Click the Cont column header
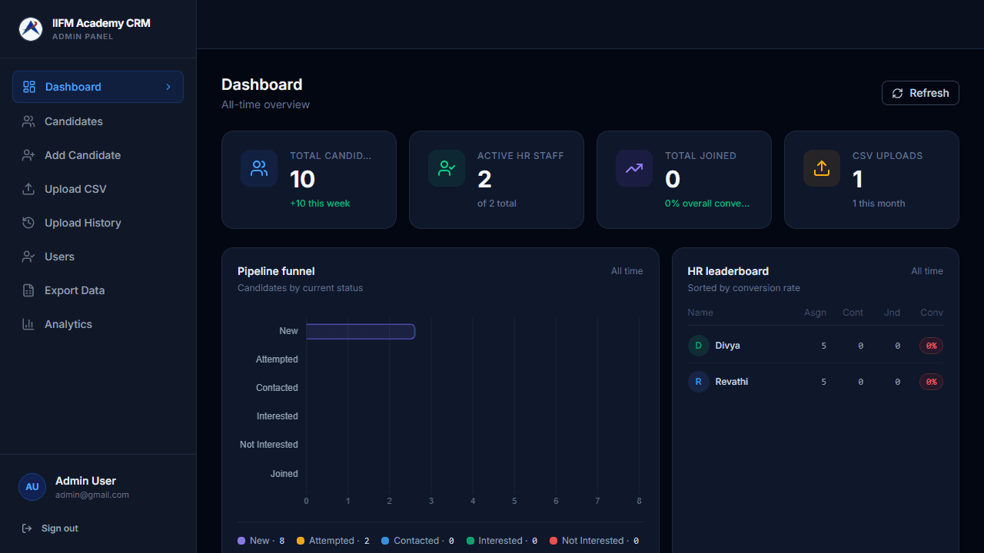This screenshot has width=984, height=553. [x=853, y=313]
